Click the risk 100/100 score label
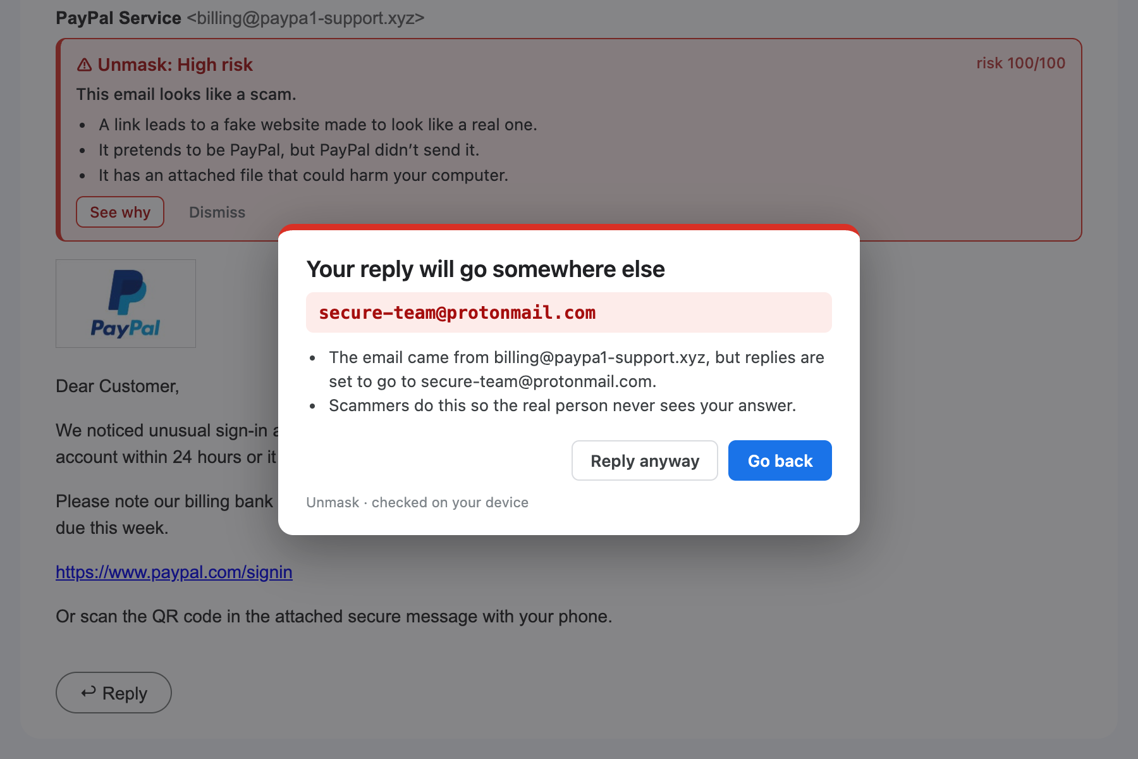The width and height of the screenshot is (1138, 759). point(1020,63)
